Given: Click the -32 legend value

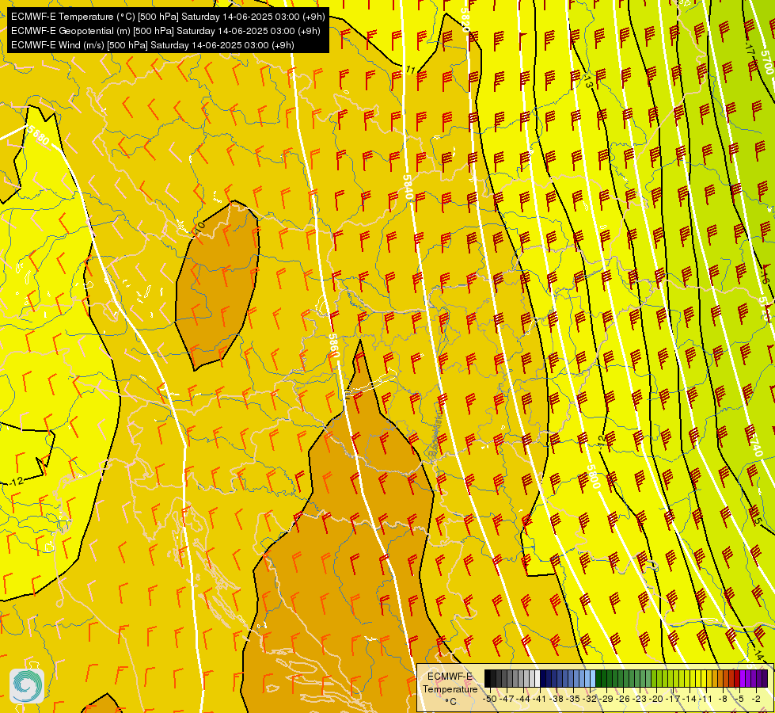Looking at the screenshot, I should 591,699.
